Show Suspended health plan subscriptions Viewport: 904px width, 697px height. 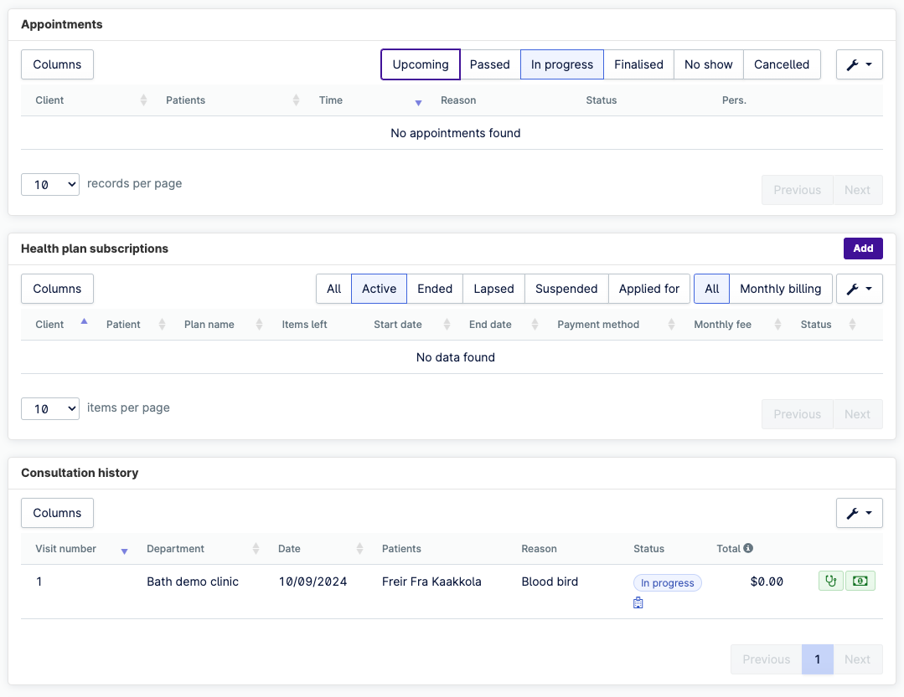click(566, 289)
